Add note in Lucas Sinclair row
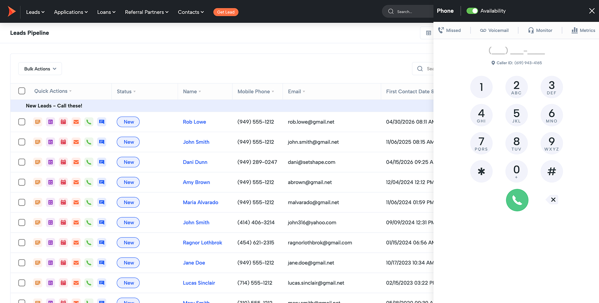Image resolution: width=599 pixels, height=303 pixels. click(x=38, y=283)
